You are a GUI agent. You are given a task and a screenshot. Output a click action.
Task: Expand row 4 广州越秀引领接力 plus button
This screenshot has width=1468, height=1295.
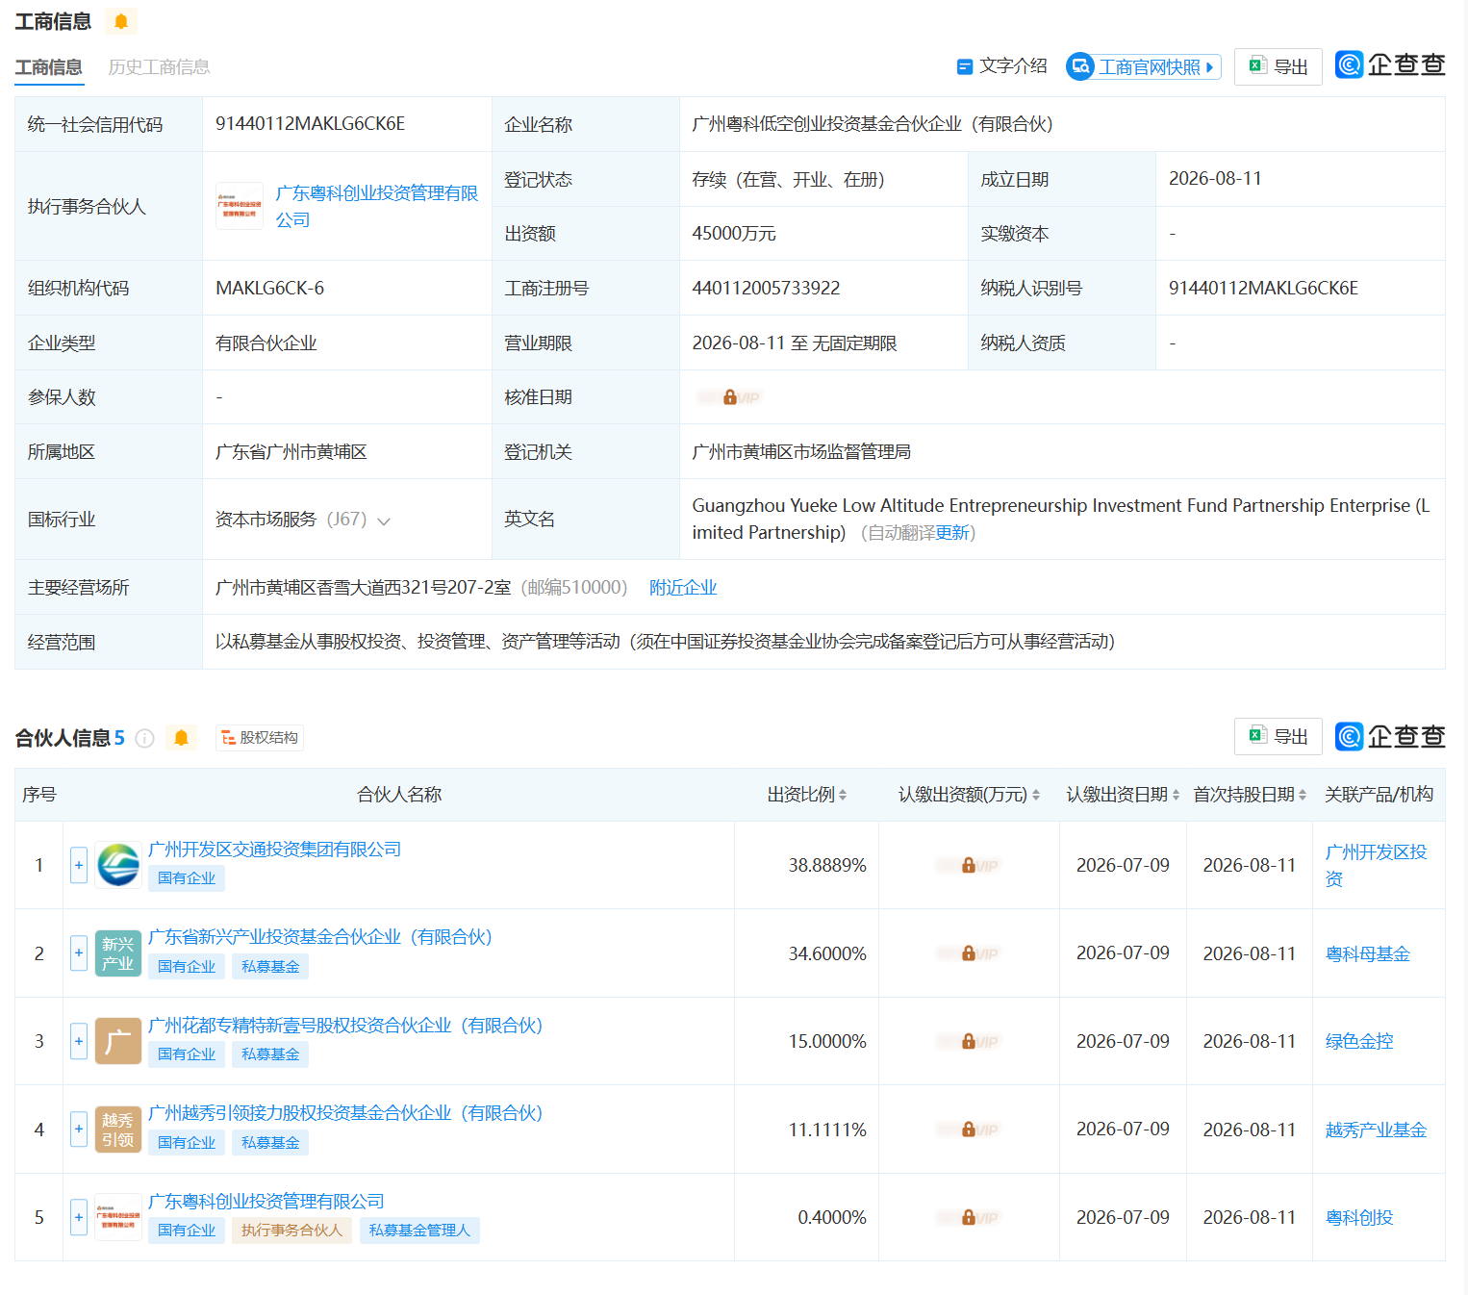pos(79,1129)
